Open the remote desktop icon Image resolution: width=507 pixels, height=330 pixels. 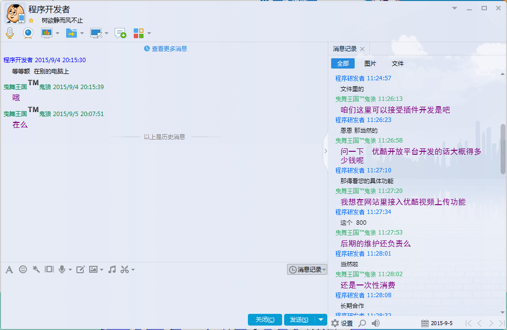pos(96,33)
